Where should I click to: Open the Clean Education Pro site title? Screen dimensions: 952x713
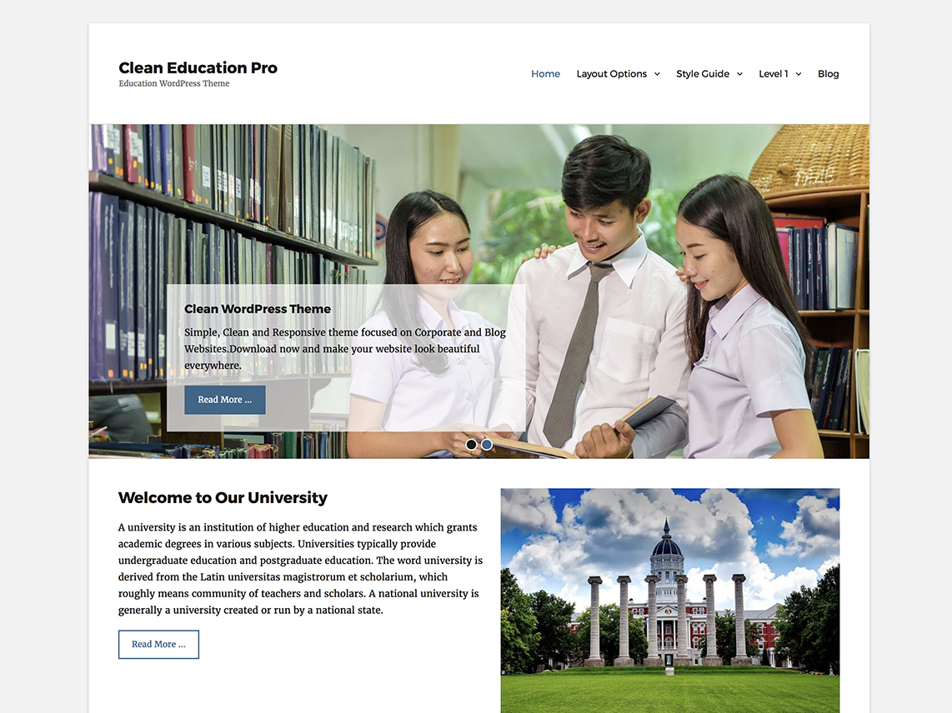(198, 67)
